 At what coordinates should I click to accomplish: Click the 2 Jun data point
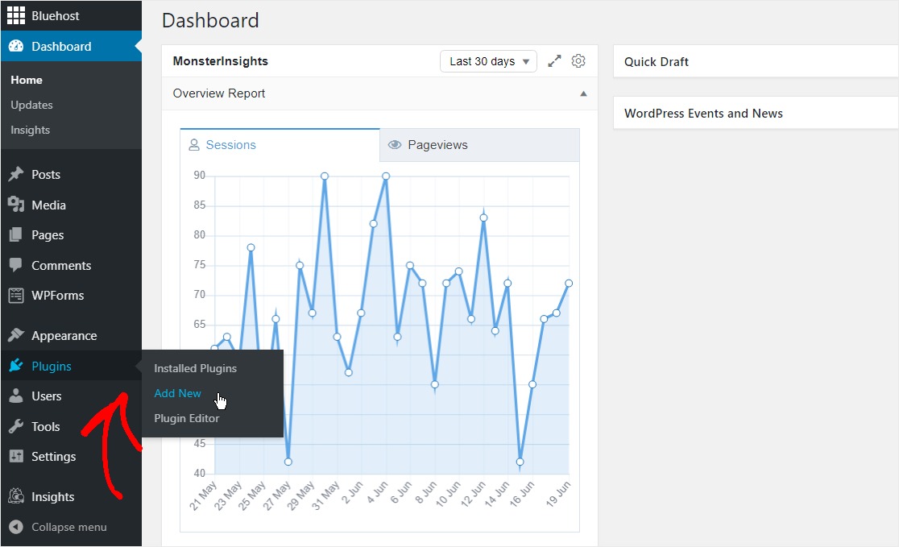pos(361,313)
